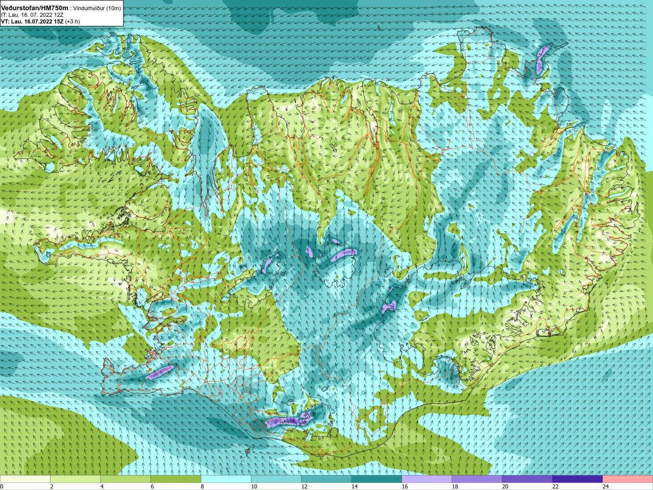Click the legend scale value "4"
Image resolution: width=653 pixels, height=490 pixels.
coord(102,486)
